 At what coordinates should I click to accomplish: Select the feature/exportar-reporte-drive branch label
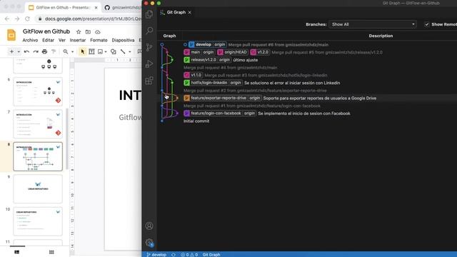[x=219, y=99]
